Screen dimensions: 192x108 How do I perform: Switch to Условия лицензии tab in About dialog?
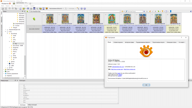[x=118, y=42]
